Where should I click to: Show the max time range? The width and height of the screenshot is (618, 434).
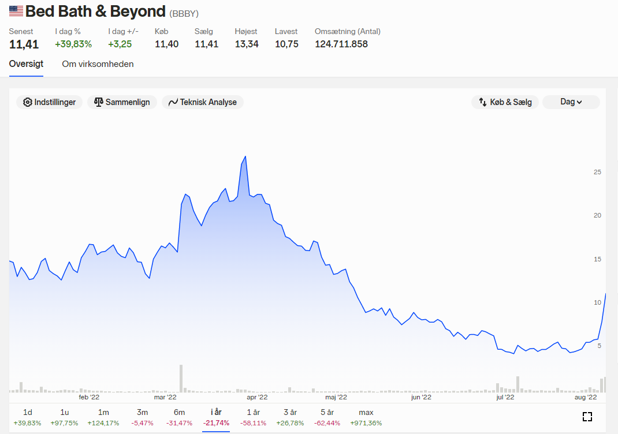pos(366,417)
